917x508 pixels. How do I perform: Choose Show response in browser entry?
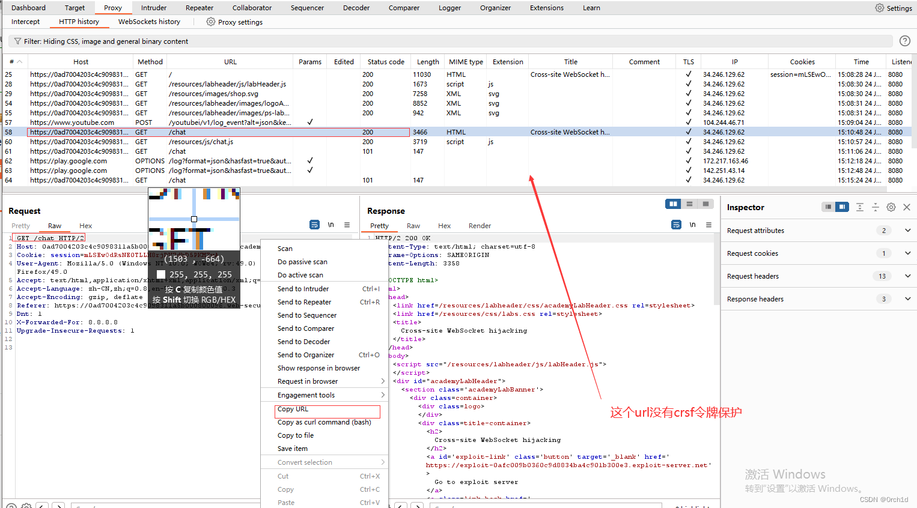pos(324,368)
